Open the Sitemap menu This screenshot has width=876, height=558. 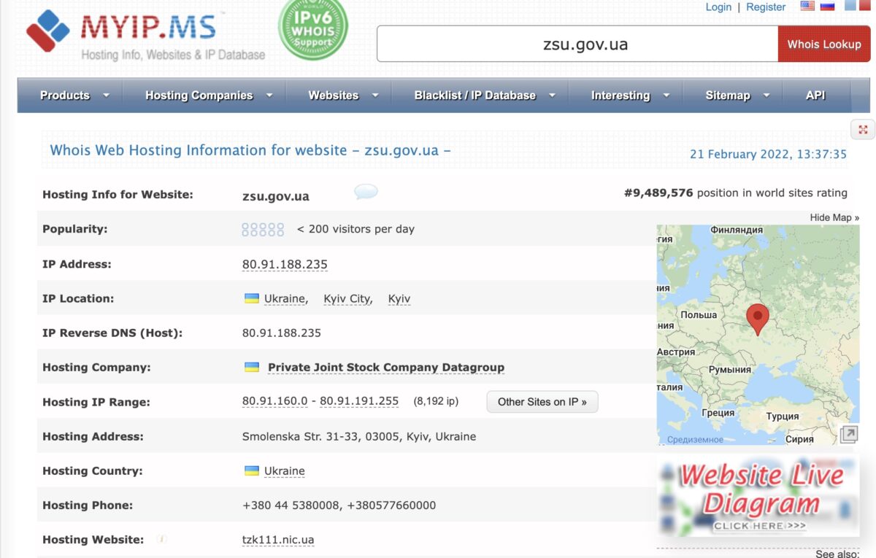point(728,95)
